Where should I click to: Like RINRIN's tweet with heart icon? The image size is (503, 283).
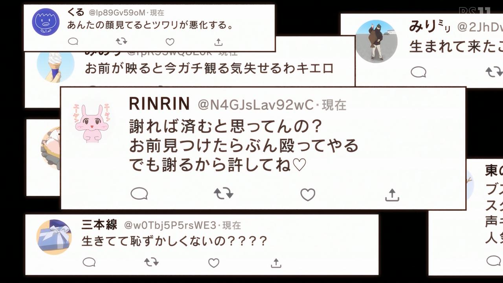(308, 194)
